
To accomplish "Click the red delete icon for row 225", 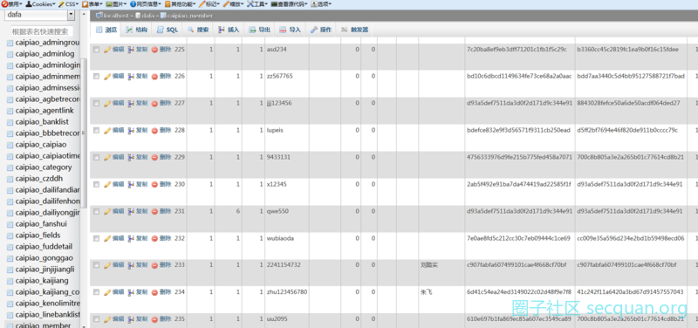I will [x=154, y=50].
